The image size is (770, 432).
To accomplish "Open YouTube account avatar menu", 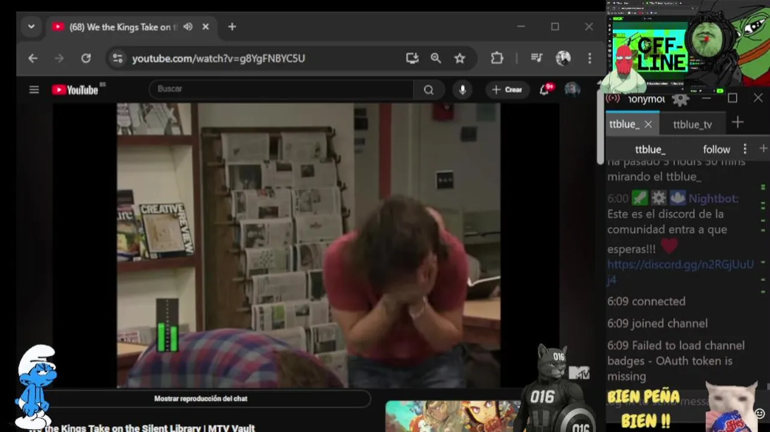I will [573, 89].
